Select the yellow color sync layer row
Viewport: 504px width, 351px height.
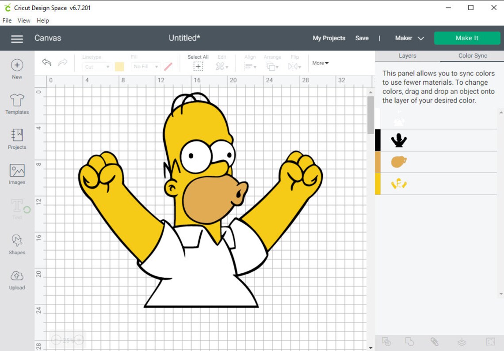(x=436, y=184)
